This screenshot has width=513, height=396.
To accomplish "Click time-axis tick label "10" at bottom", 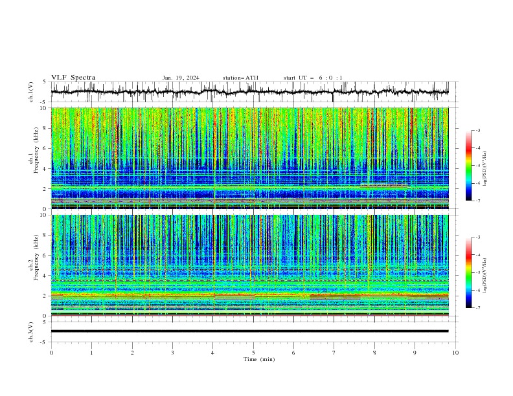I will 455,353.
